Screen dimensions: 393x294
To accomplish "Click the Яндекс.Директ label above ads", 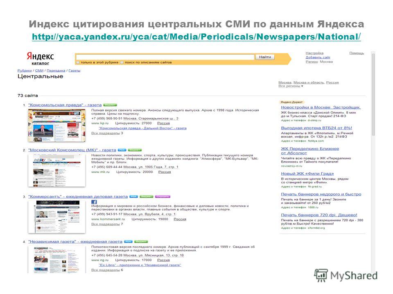I will pos(291,102).
